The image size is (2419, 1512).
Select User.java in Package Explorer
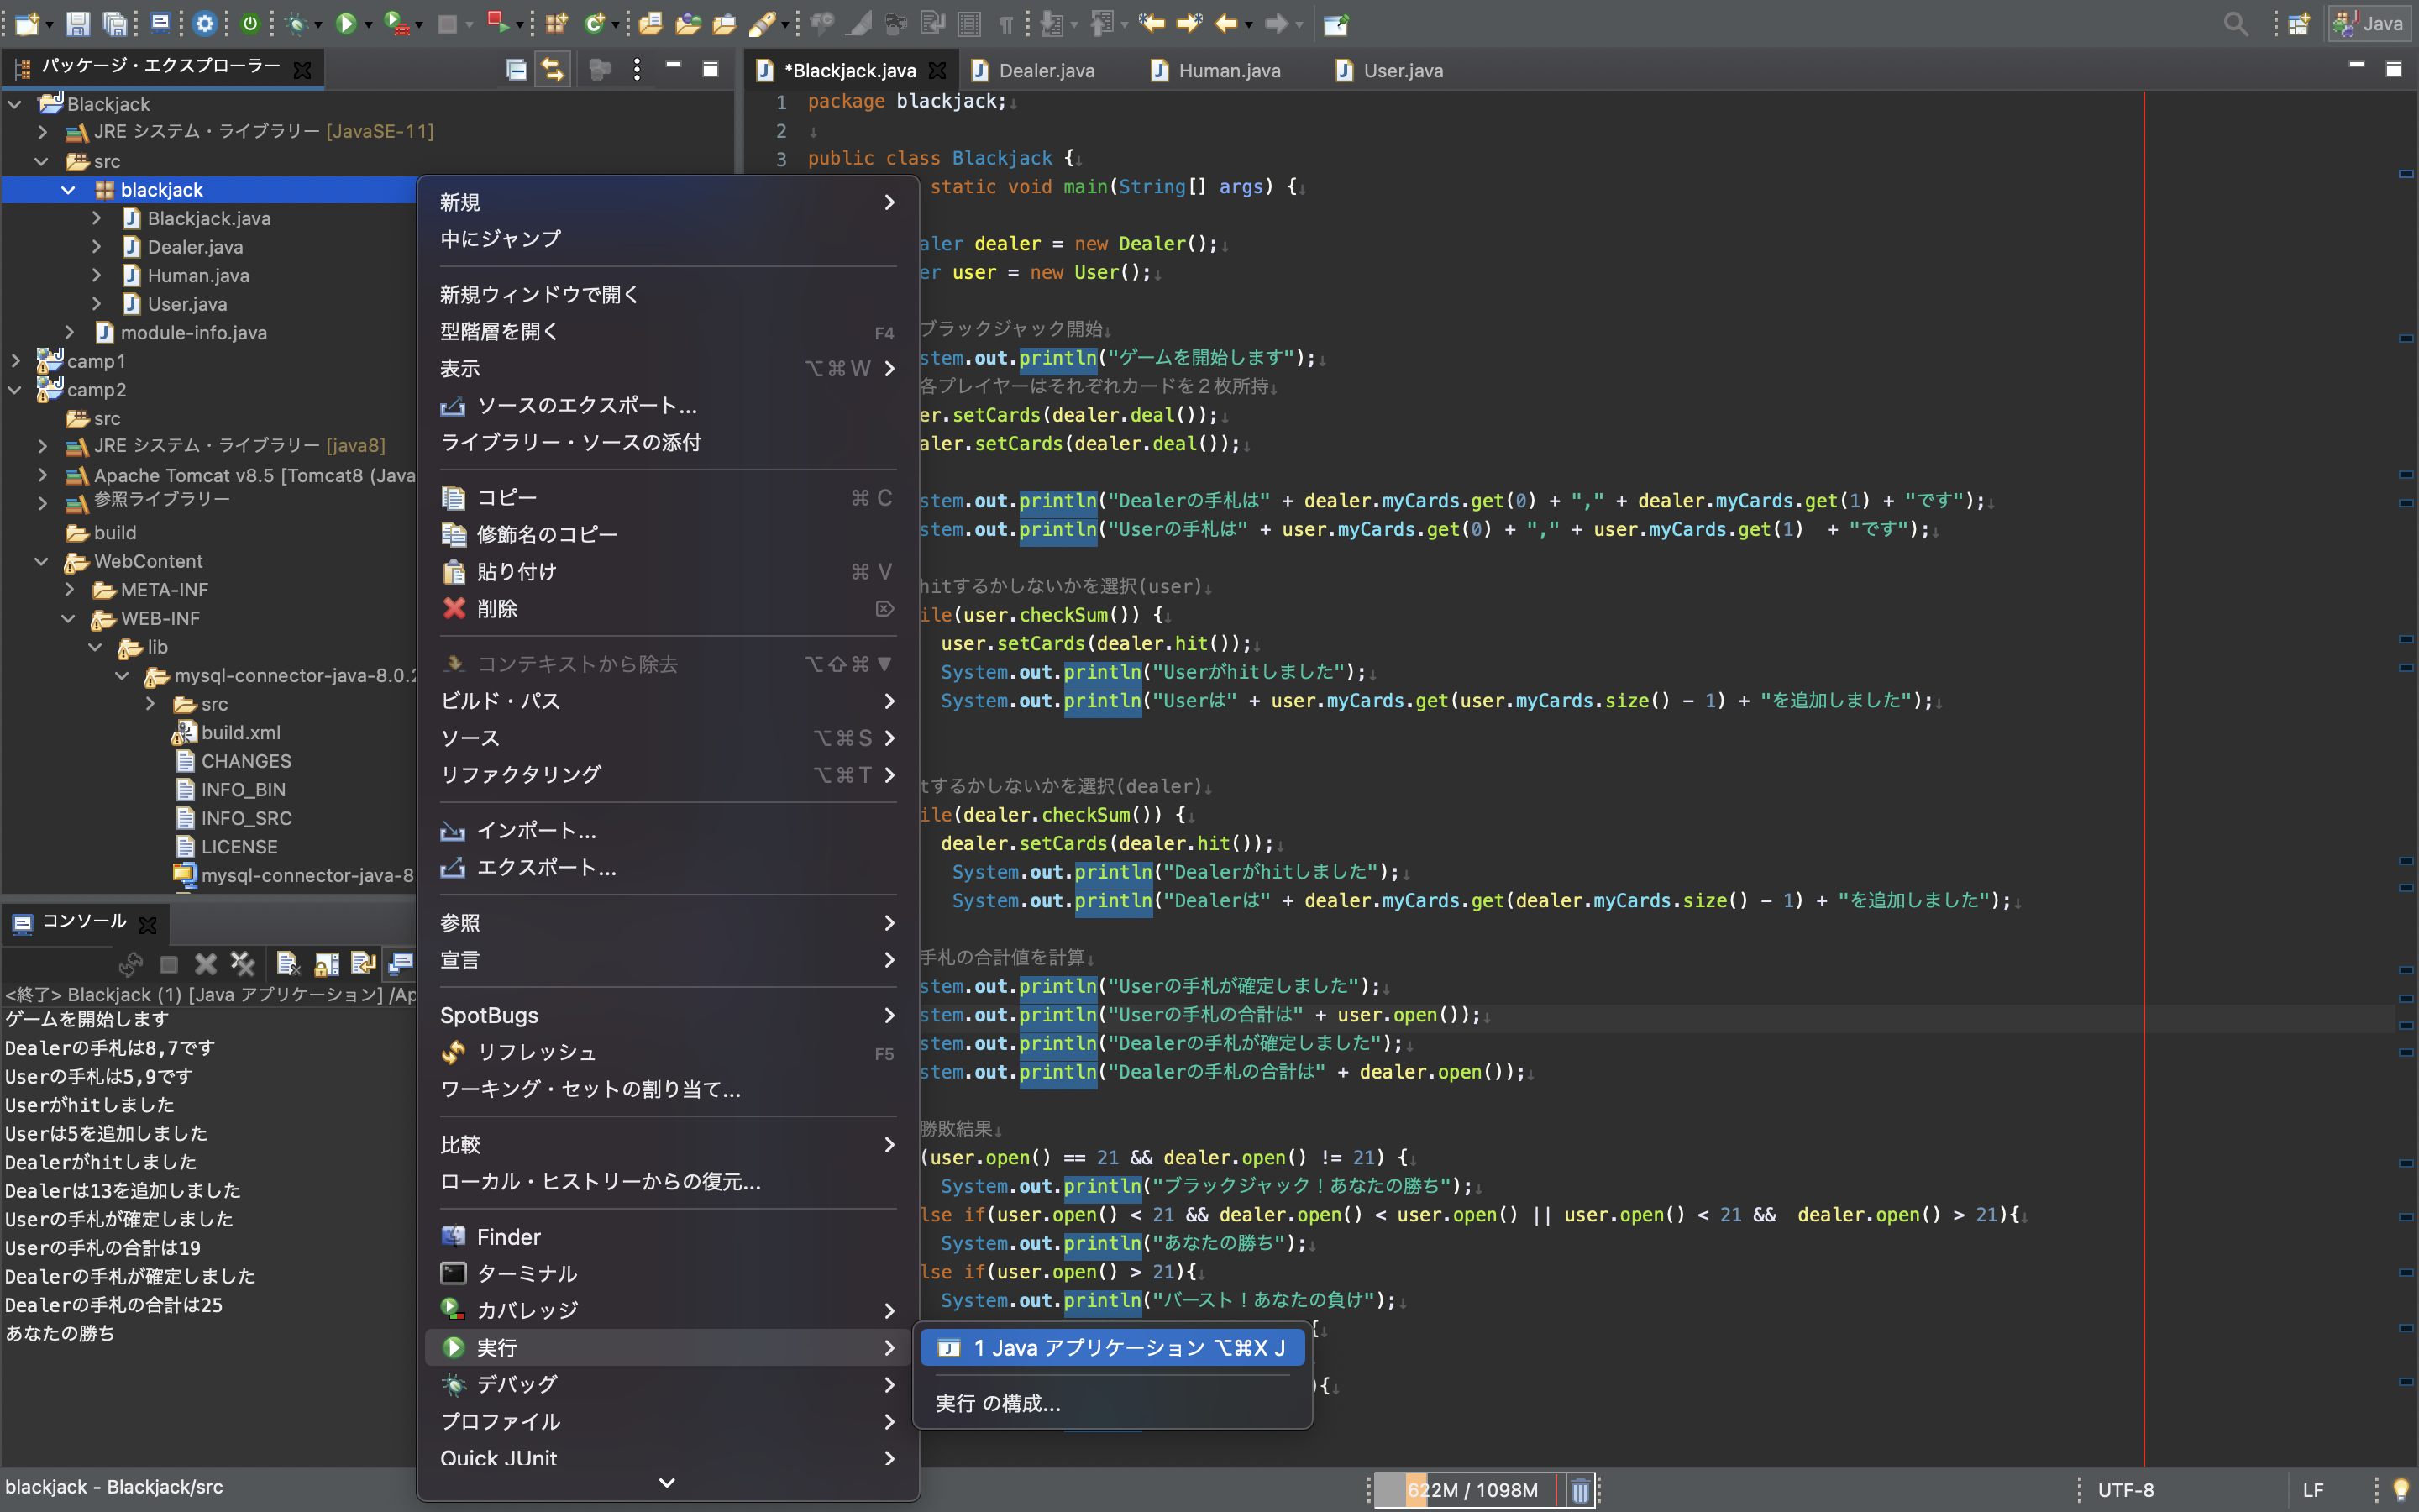click(187, 304)
